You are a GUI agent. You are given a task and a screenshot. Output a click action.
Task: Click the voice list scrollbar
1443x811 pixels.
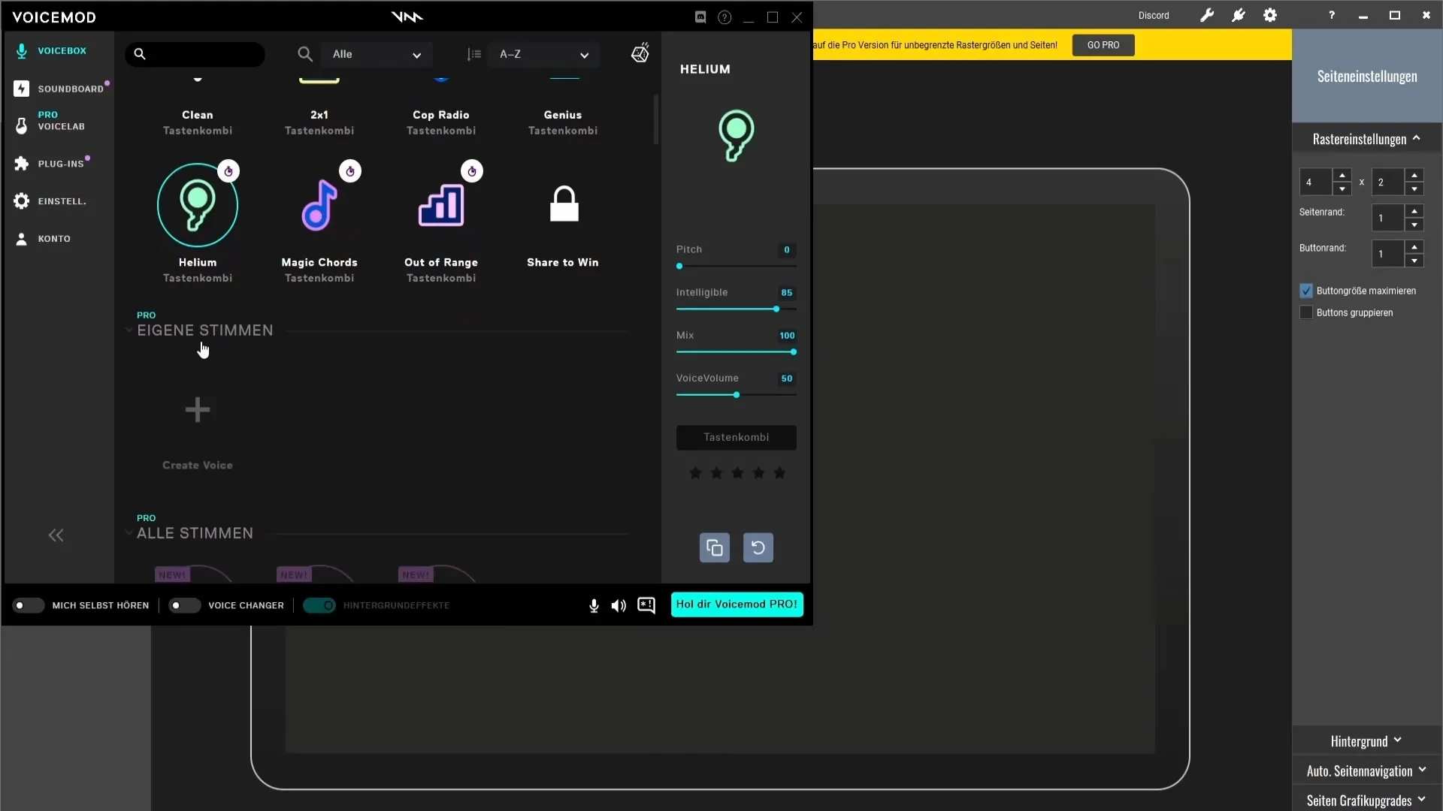tap(656, 119)
